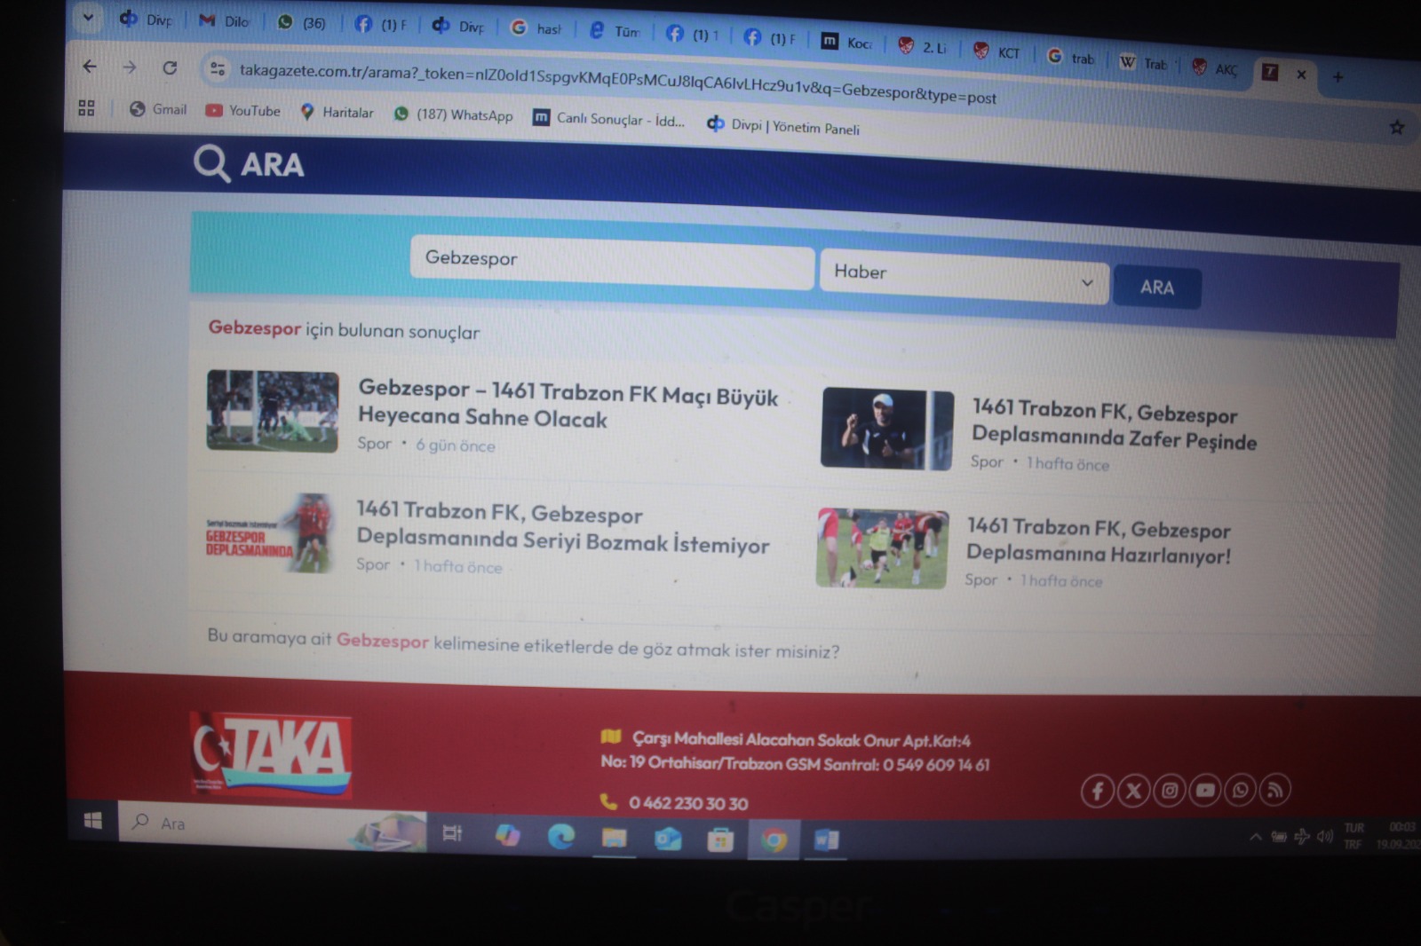
Task: Expand the browser tab search chevron
Action: 88,17
